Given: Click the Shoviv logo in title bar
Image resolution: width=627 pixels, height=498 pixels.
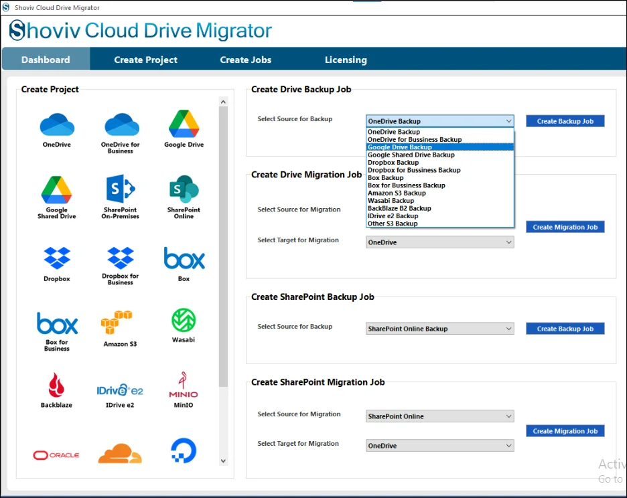Looking at the screenshot, I should click(x=5, y=7).
